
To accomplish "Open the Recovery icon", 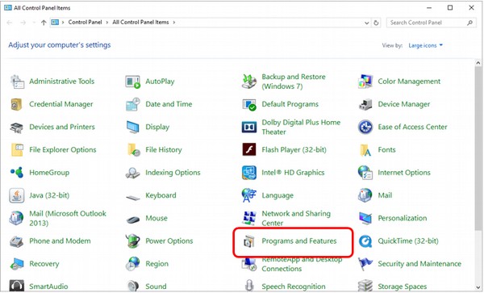I will click(x=17, y=264).
